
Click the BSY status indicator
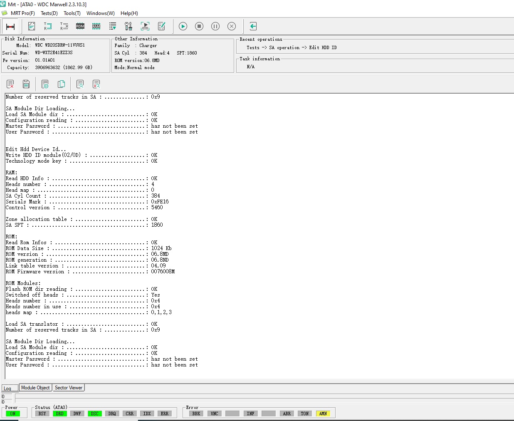(x=42, y=414)
